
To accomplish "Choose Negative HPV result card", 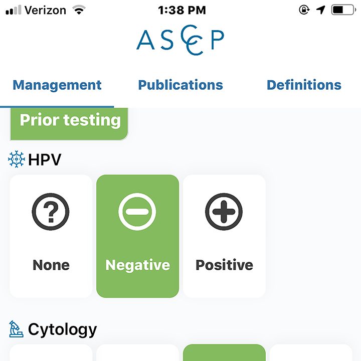I will pos(137,236).
